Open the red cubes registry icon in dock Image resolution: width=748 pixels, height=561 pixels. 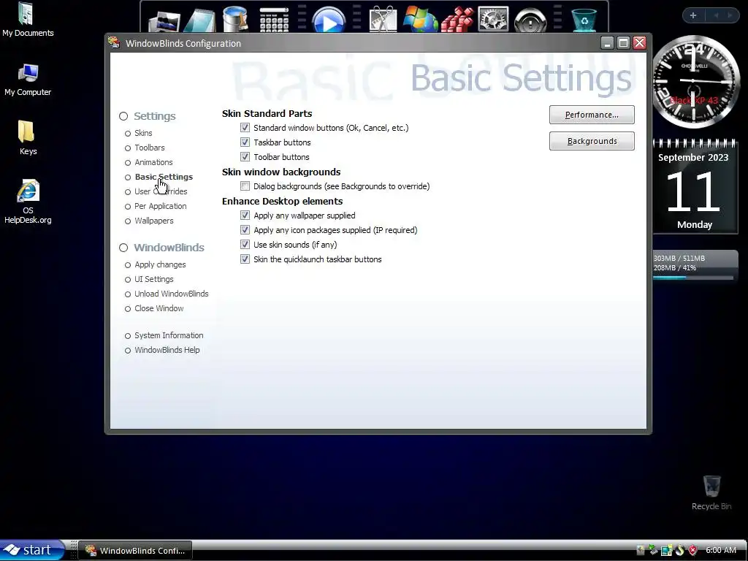pyautogui.click(x=457, y=20)
